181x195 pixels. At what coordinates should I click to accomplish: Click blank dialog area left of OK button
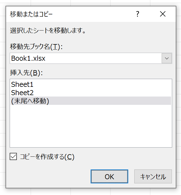tap(50, 177)
